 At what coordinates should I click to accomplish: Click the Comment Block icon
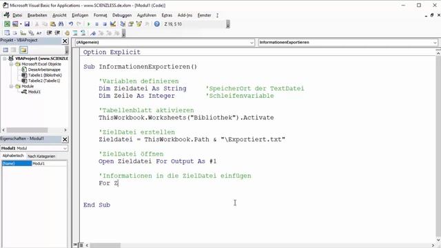tap(75, 33)
